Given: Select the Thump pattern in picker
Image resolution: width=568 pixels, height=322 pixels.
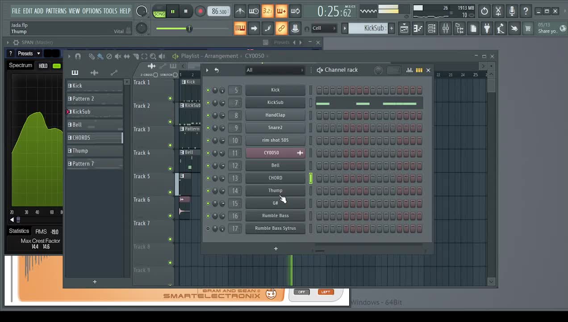Looking at the screenshot, I should pyautogui.click(x=95, y=151).
